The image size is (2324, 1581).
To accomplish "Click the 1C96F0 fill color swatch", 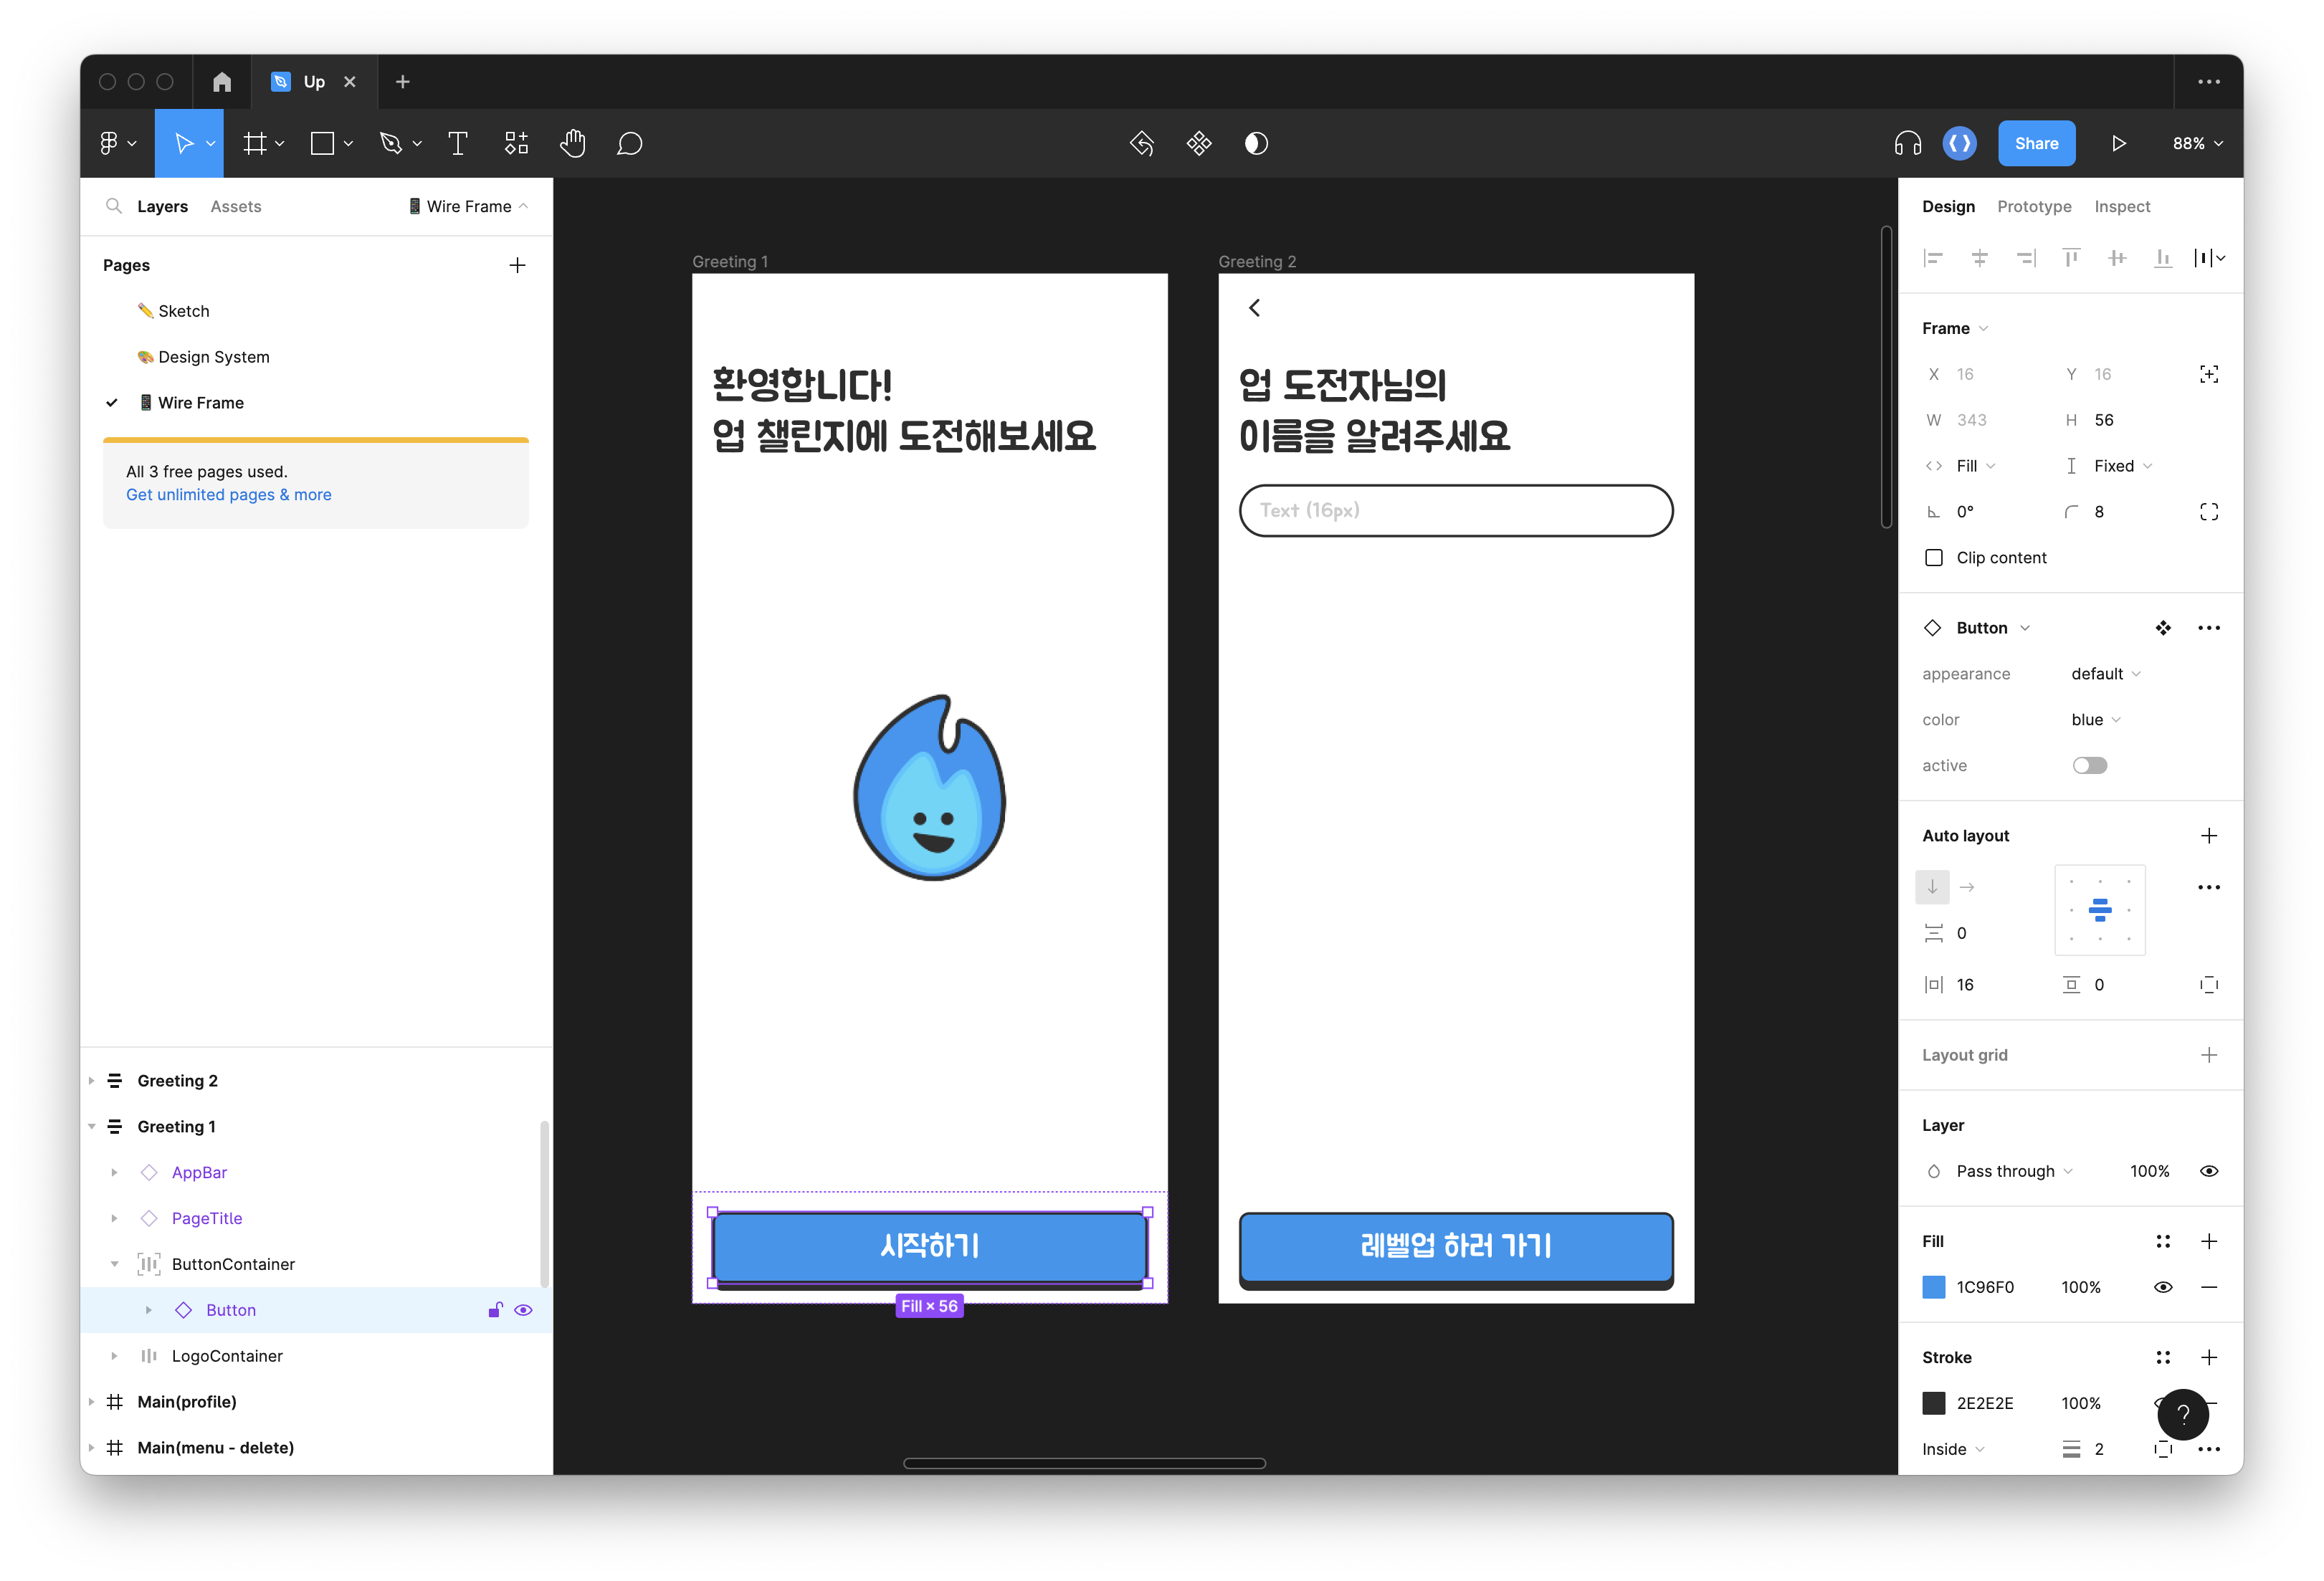I will [1933, 1286].
